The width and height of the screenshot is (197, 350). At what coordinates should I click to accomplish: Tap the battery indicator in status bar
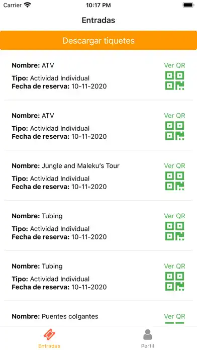pyautogui.click(x=187, y=5)
